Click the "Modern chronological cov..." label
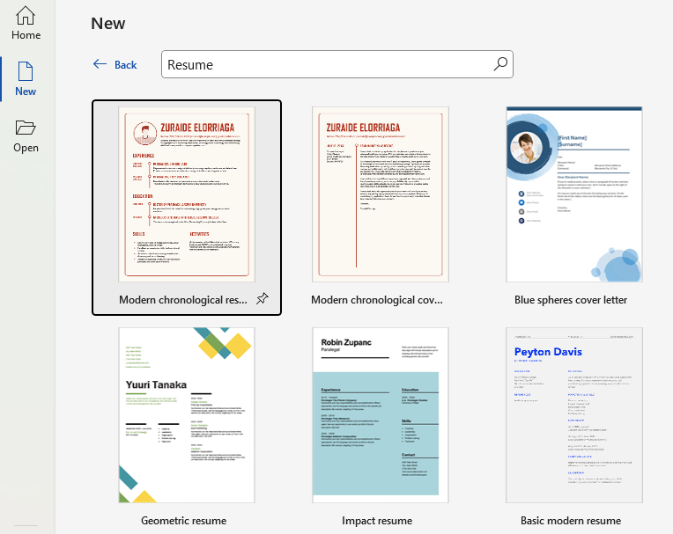673x534 pixels. [x=377, y=300]
